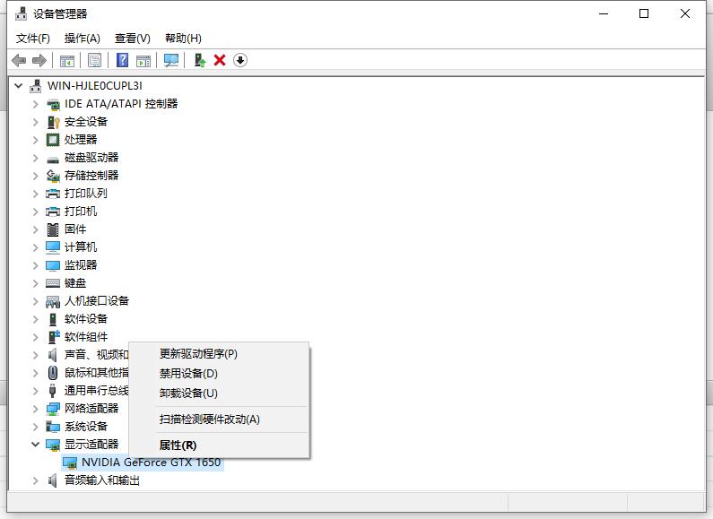713x519 pixels.
Task: Choose 更新驱动程序(P) from context menu
Action: [x=198, y=354]
